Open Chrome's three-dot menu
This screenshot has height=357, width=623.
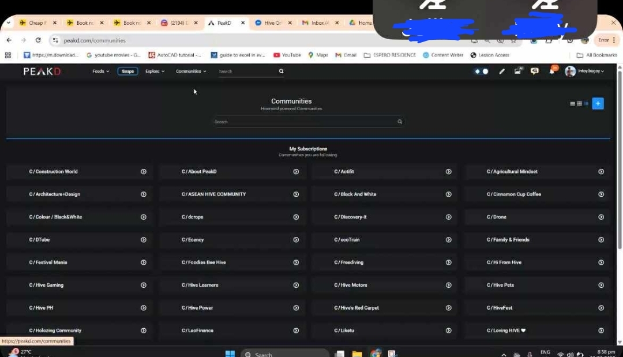[614, 40]
